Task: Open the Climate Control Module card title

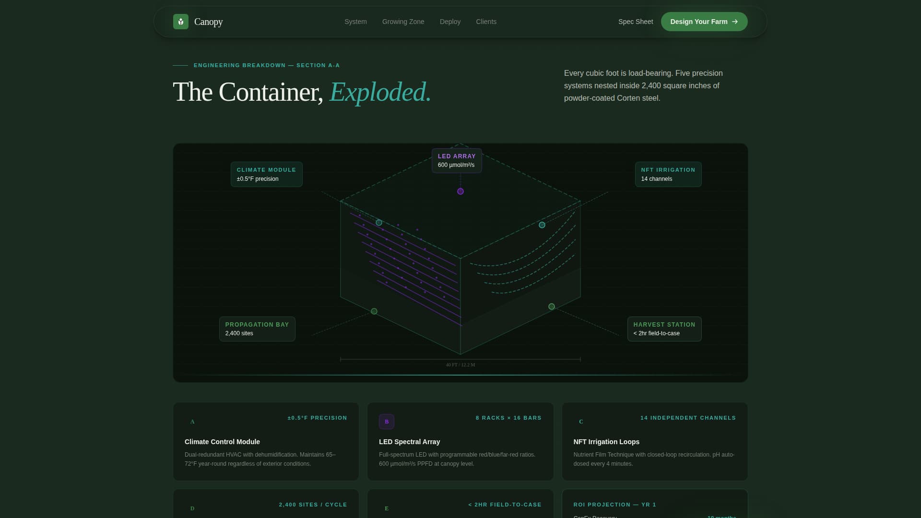Action: tap(222, 442)
